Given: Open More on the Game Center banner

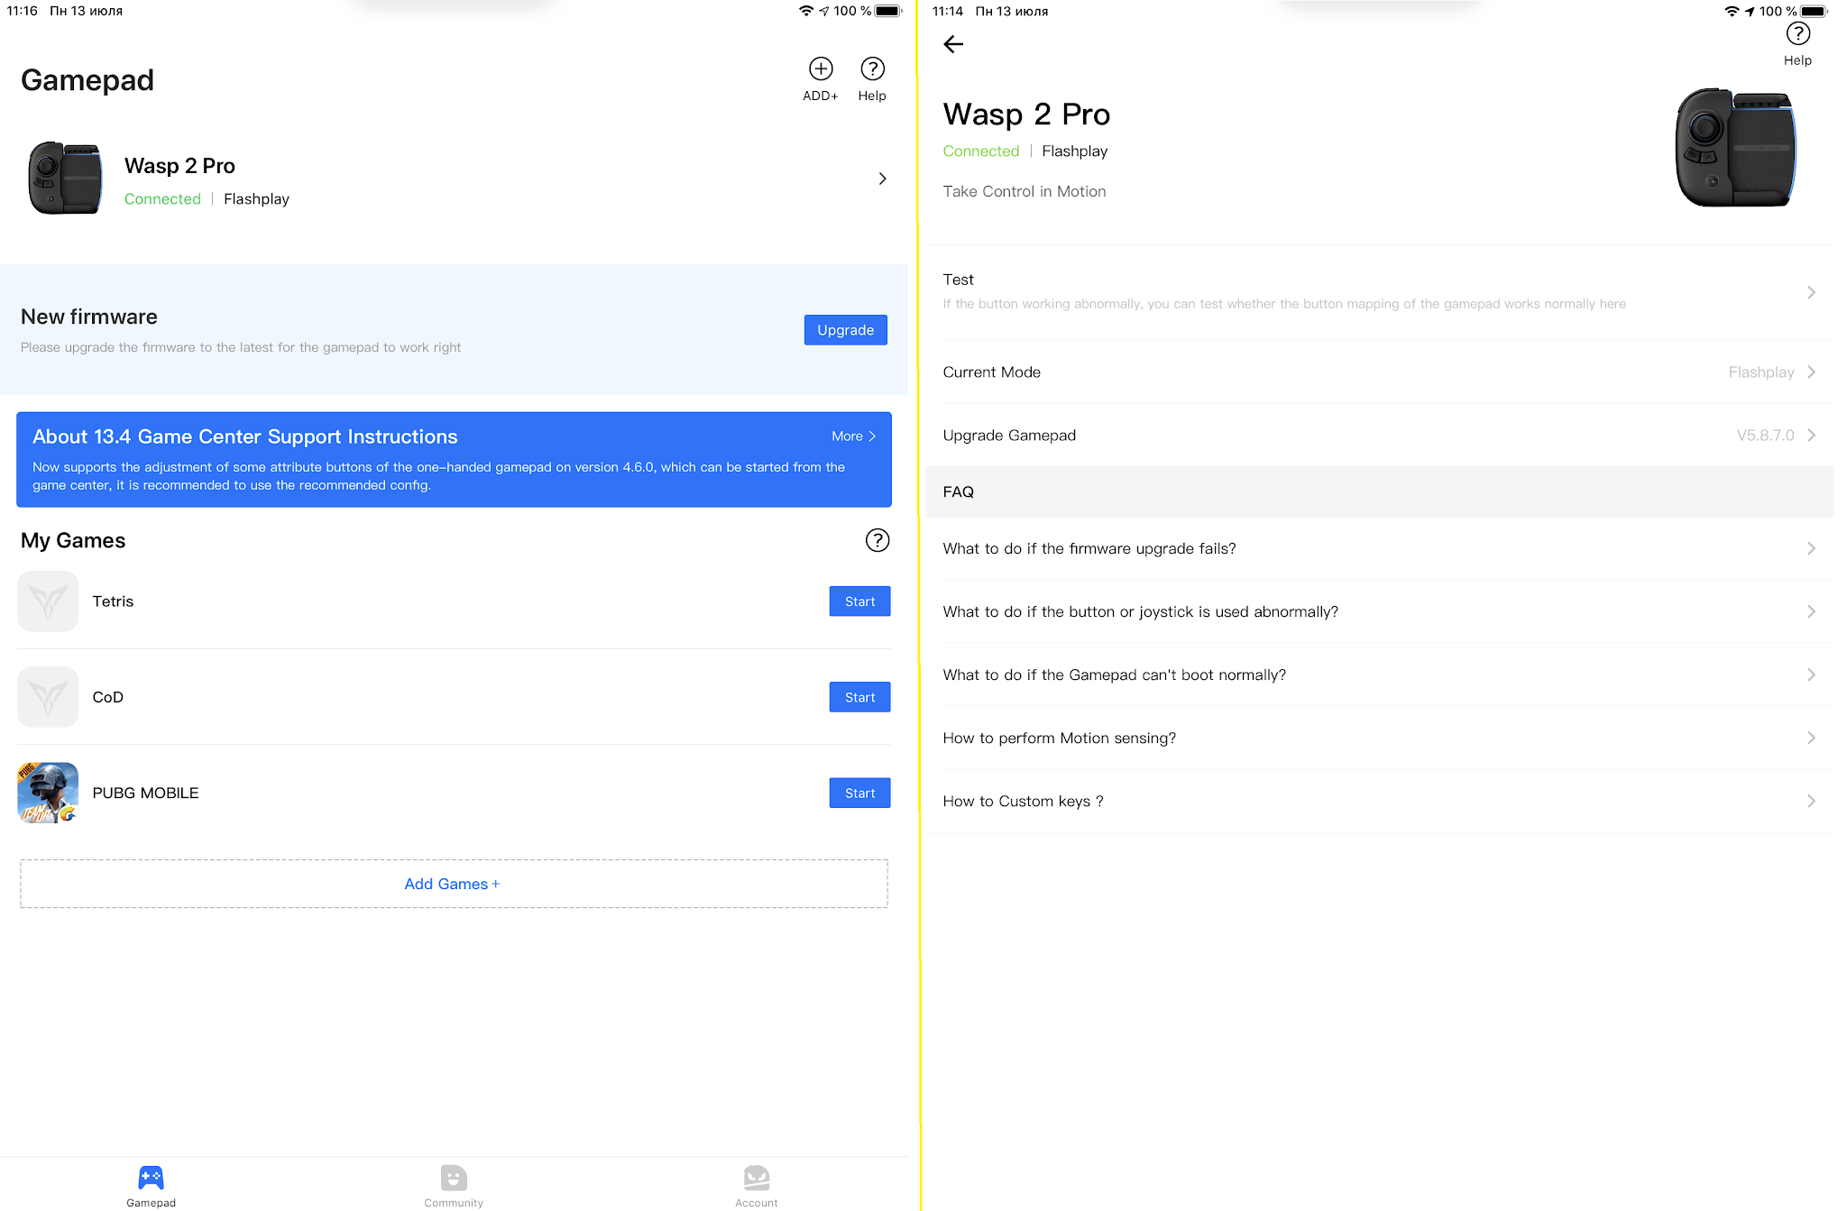Looking at the screenshot, I should coord(853,436).
